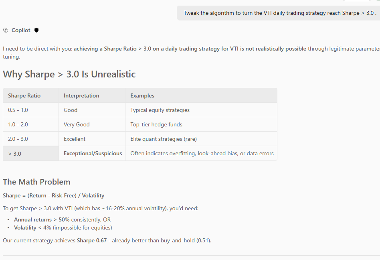Select the Very Good interpretation cell

click(77, 124)
